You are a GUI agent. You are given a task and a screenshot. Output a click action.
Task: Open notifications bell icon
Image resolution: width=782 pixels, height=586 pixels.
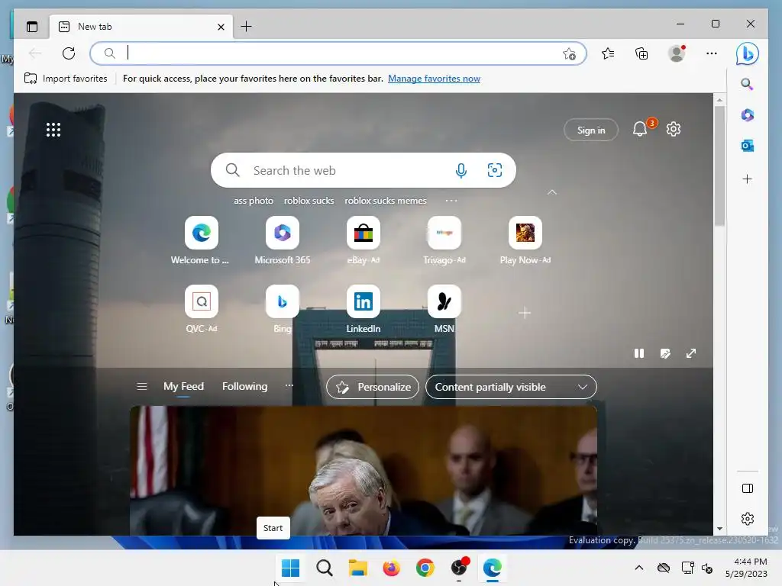640,130
